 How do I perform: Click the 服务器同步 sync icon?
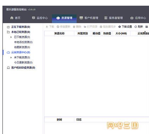click(101, 27)
